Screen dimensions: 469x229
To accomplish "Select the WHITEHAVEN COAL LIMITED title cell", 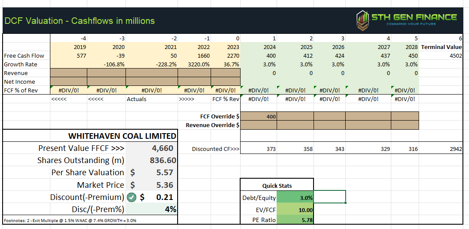I will 90,136.
